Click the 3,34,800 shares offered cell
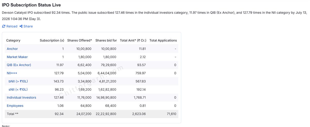The height and width of the screenshot is (127, 310). [84, 81]
